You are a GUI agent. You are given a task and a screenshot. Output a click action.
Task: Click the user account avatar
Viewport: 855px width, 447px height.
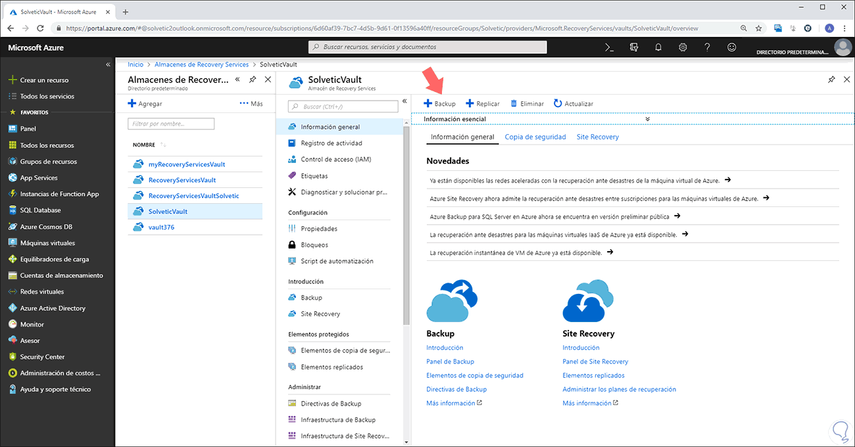pos(842,47)
